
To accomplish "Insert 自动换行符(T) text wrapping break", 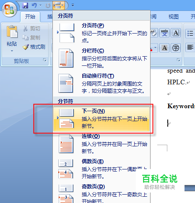I will click(101, 83).
